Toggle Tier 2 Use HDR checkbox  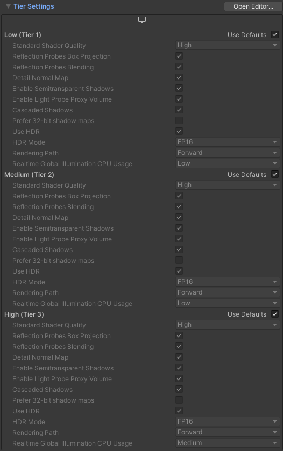tap(179, 271)
